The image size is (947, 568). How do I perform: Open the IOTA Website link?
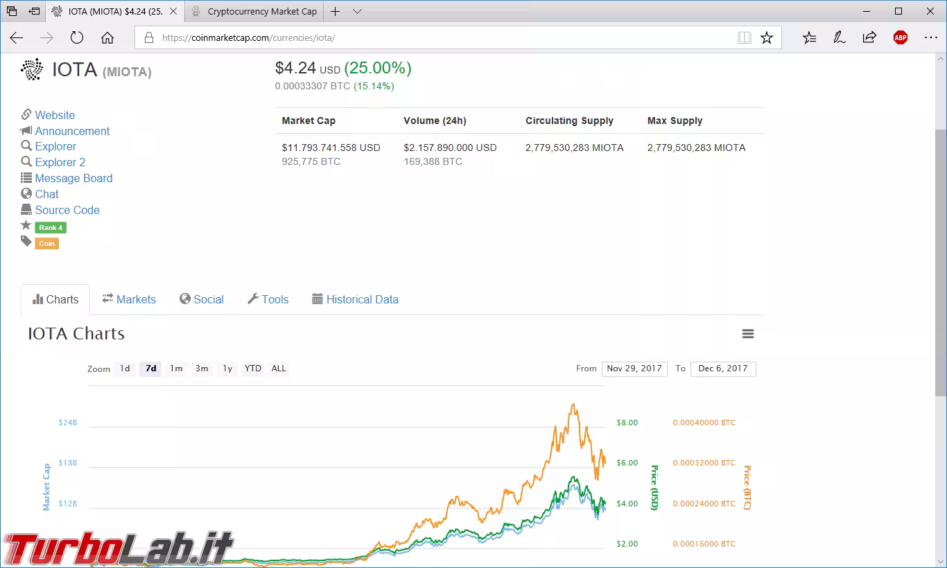[x=55, y=115]
